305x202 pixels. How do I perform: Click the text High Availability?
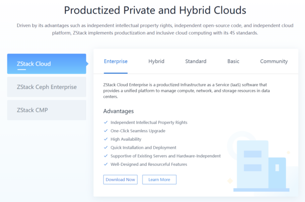[126, 139]
